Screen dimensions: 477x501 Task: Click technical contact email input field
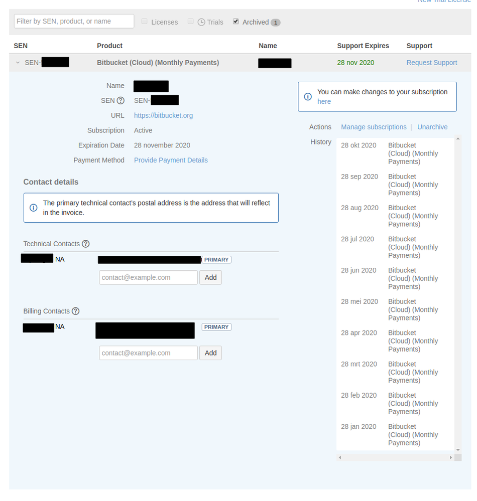(x=148, y=277)
